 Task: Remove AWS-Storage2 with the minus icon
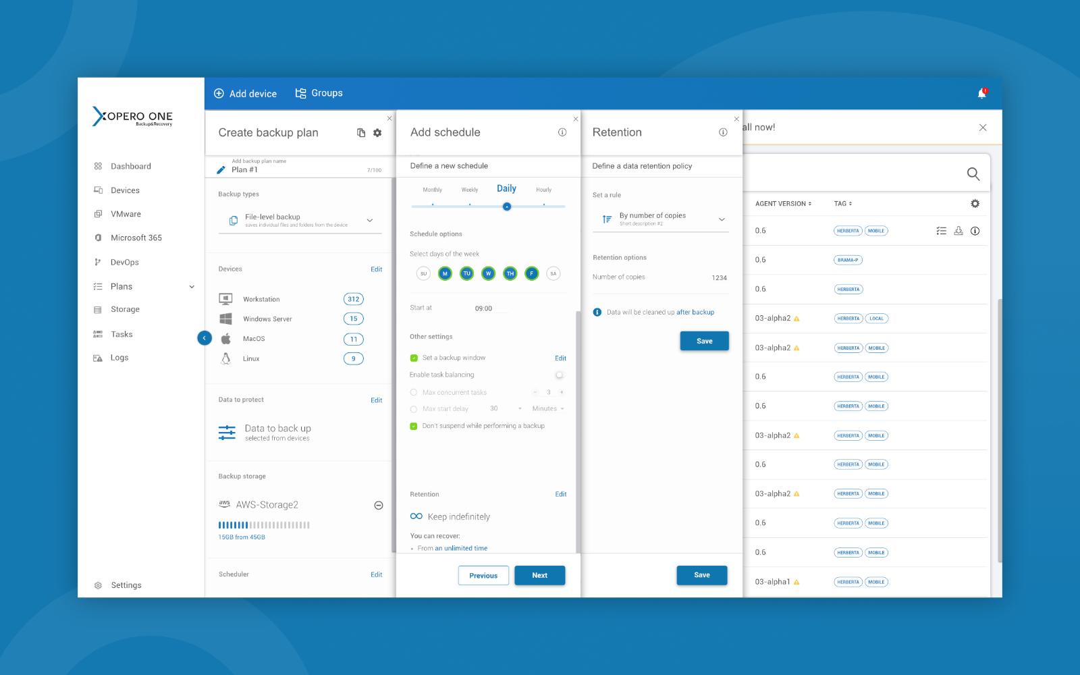pos(379,505)
